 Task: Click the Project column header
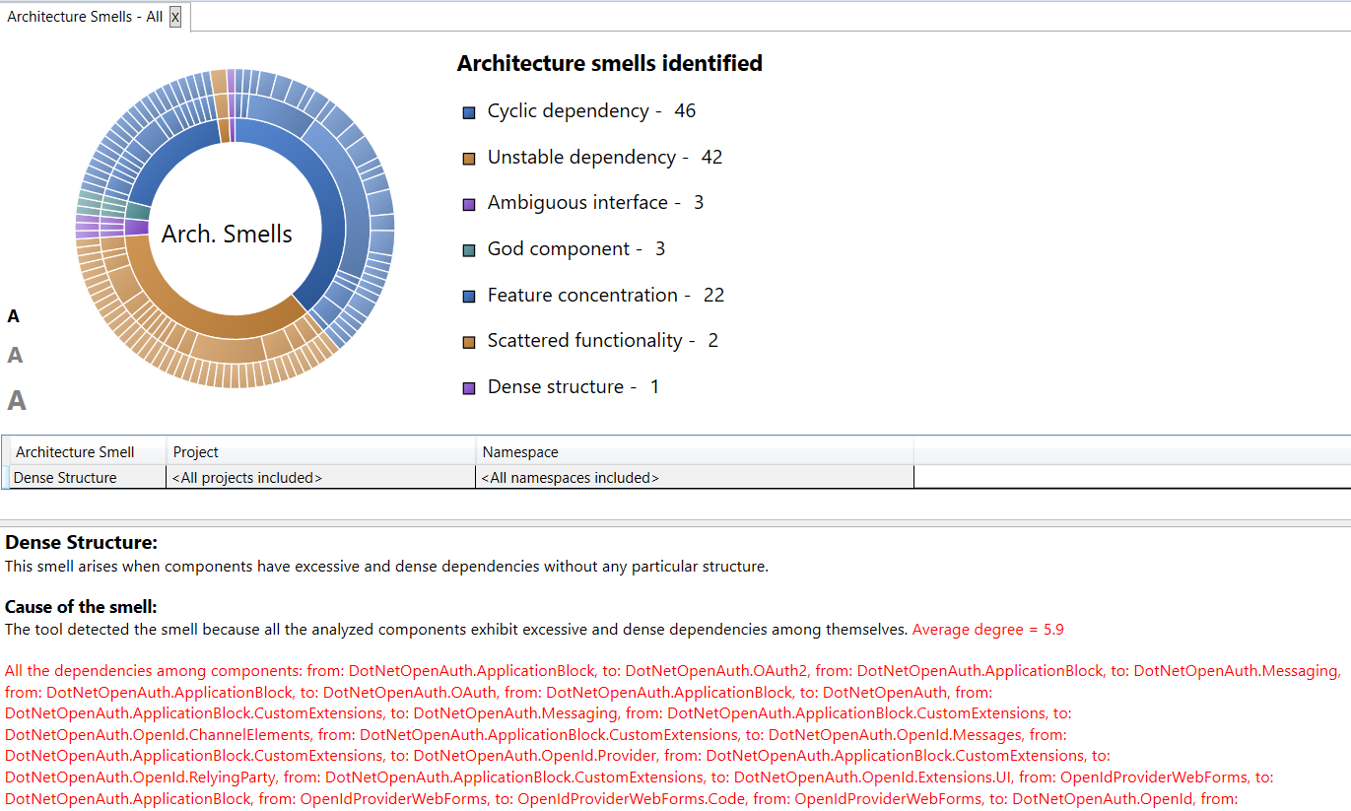point(196,451)
